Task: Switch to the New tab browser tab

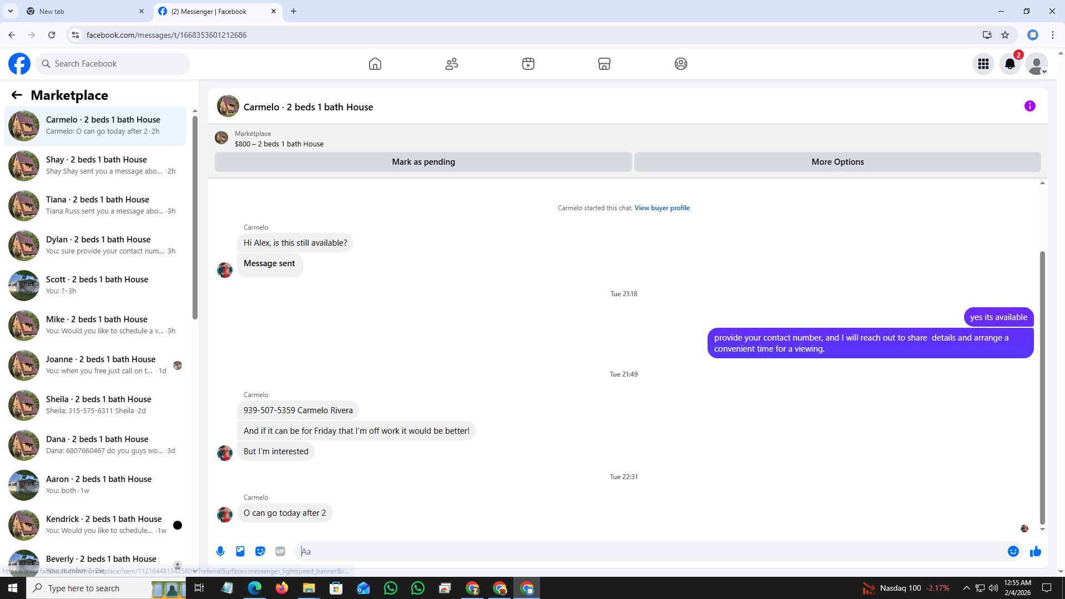Action: (x=85, y=11)
